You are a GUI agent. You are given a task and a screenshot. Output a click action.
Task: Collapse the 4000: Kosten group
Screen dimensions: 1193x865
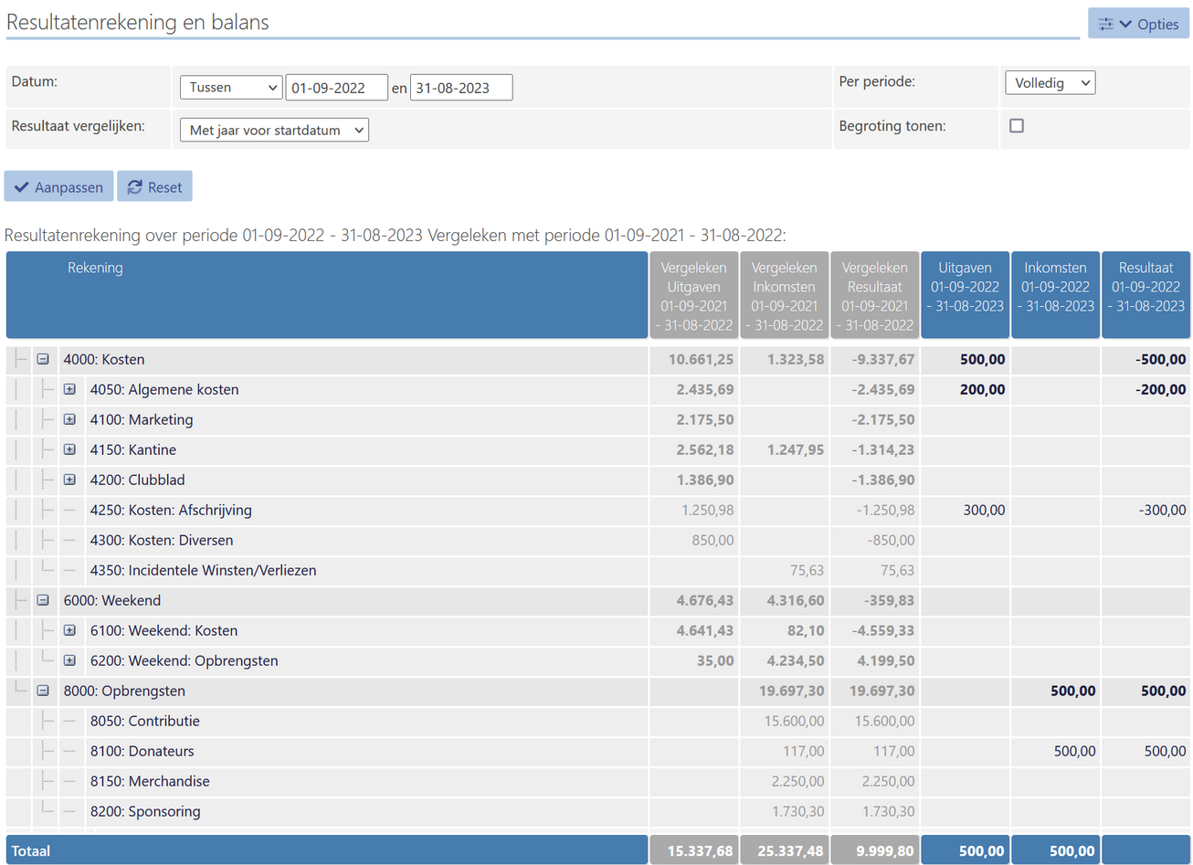[43, 360]
